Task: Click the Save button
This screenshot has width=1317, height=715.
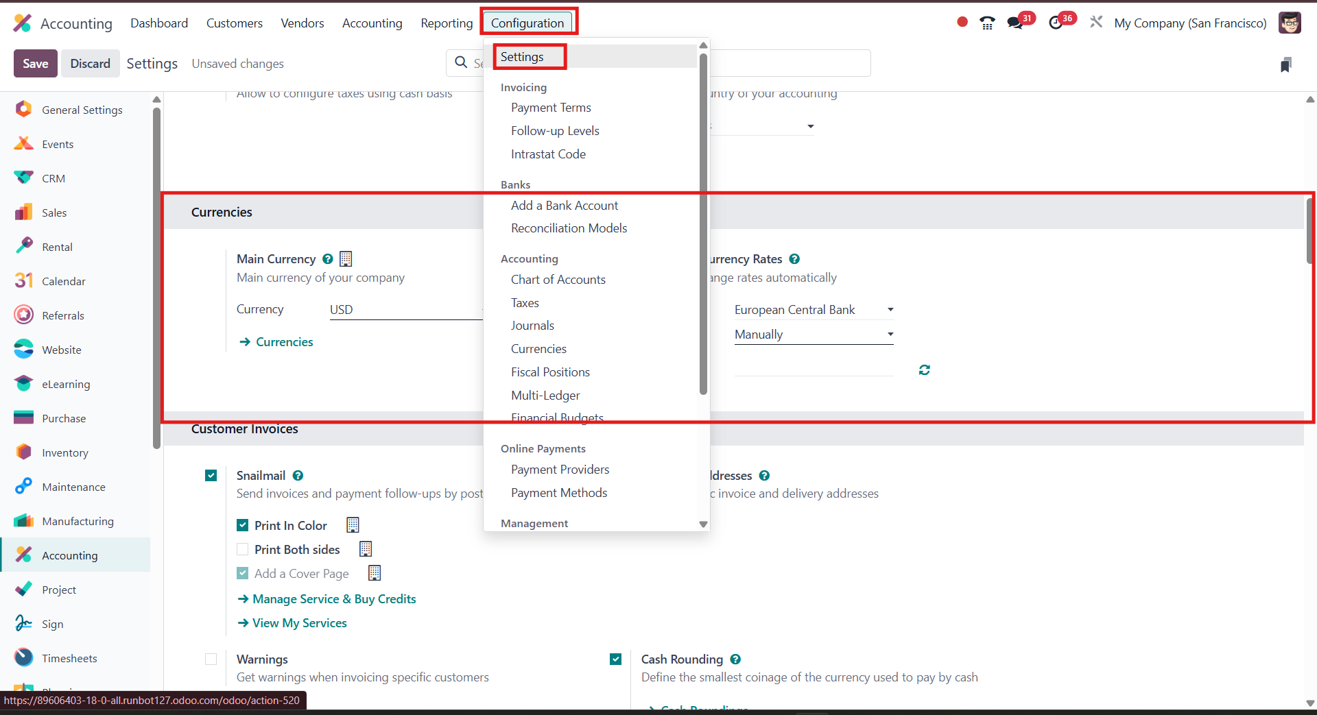Action: point(35,63)
